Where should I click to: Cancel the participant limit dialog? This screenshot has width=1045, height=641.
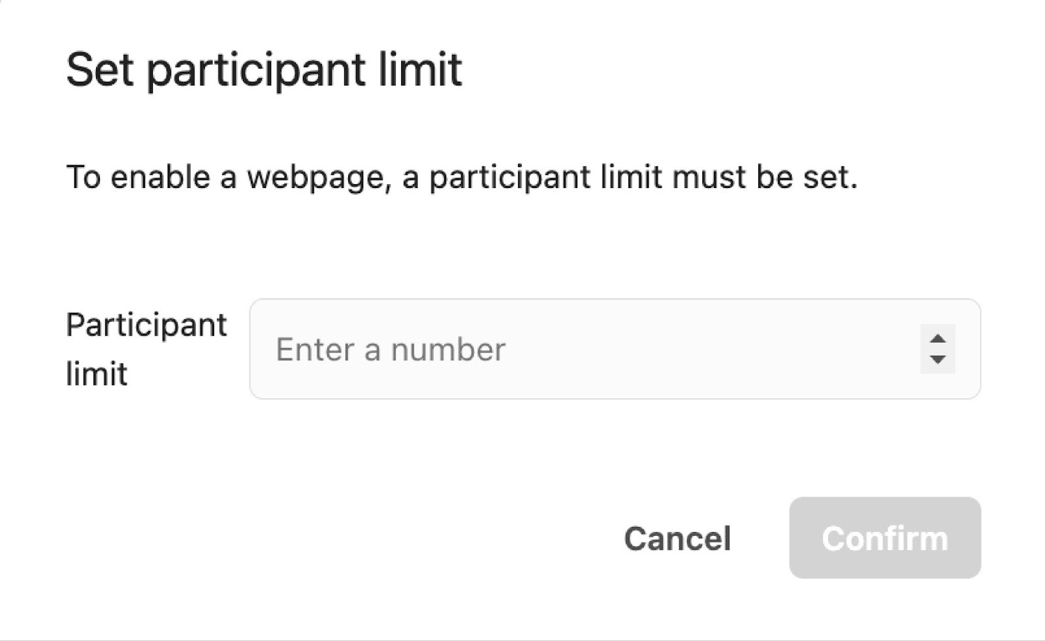click(x=677, y=539)
